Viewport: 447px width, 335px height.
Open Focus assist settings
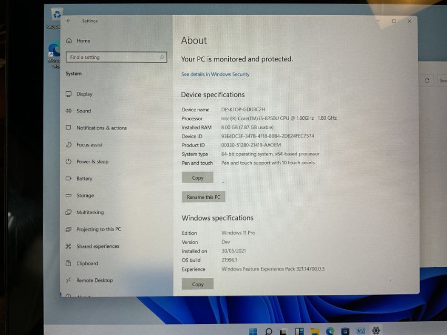point(89,144)
